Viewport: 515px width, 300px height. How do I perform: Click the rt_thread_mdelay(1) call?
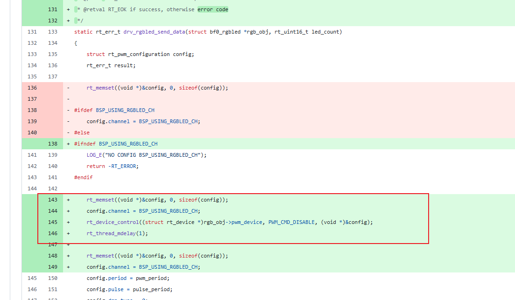coord(117,233)
